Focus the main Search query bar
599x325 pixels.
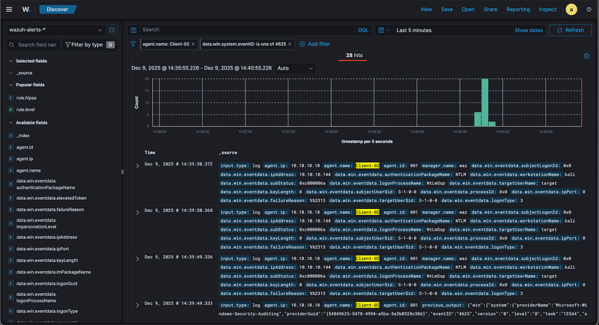tap(246, 30)
